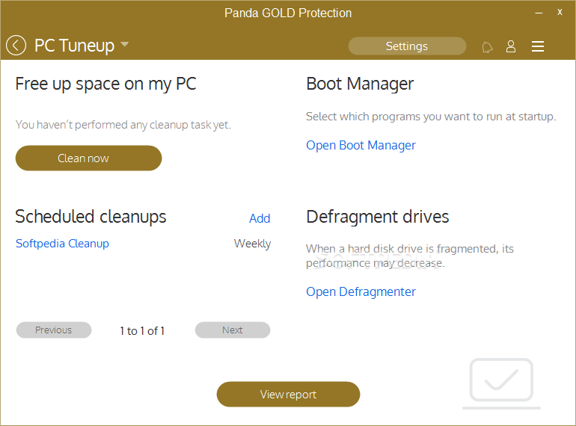
Task: Open the Softpedia Cleanup schedule
Action: click(x=62, y=244)
